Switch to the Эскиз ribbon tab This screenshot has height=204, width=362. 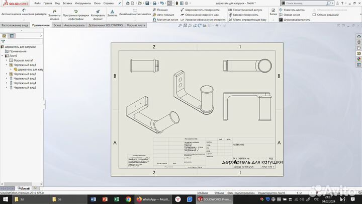click(x=57, y=25)
